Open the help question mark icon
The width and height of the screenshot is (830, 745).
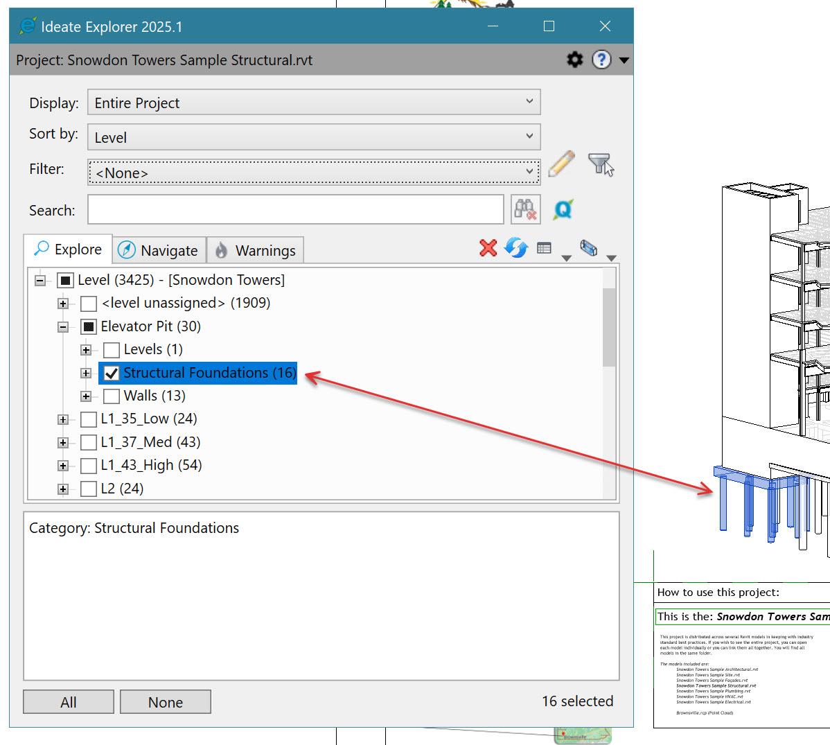(601, 60)
